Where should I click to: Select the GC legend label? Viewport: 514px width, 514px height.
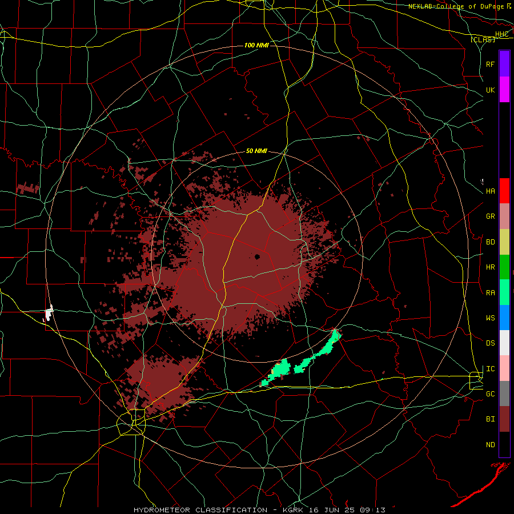click(x=491, y=394)
